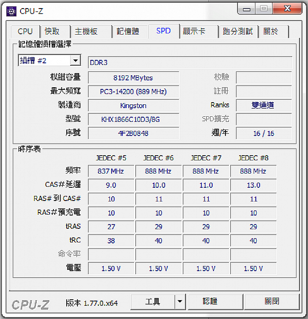Viewport: 308px width, 319px height.
Task: Click JEDEC #5 tRAS value 27
Action: point(111,227)
